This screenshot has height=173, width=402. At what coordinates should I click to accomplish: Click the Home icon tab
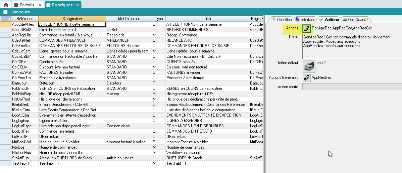pyautogui.click(x=6, y=5)
